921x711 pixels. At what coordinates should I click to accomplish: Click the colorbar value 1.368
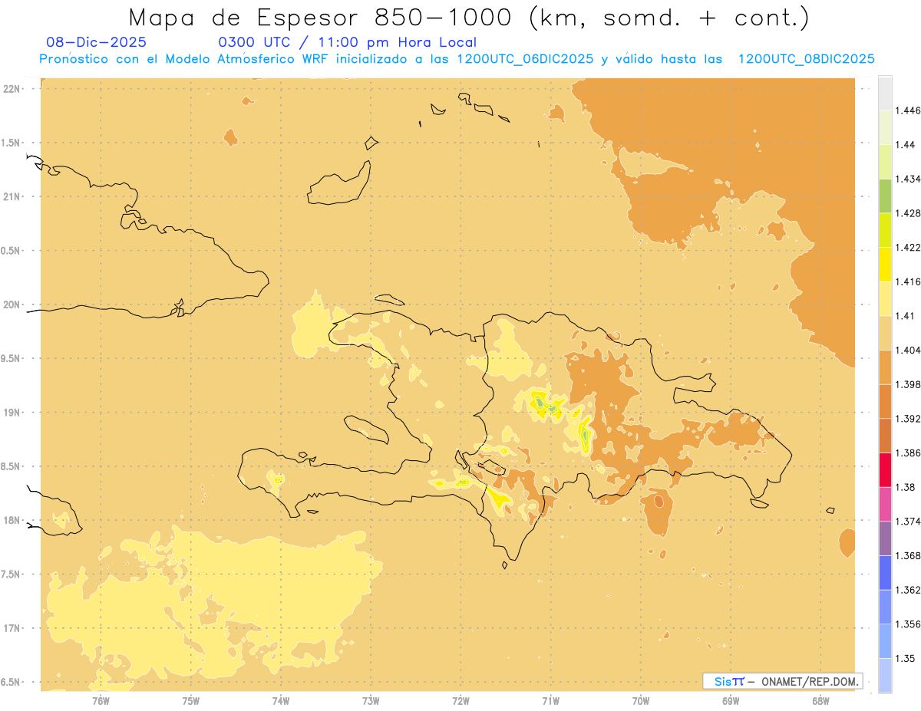[x=908, y=555]
